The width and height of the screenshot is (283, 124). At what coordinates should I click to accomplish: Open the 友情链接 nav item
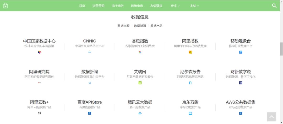(x=156, y=6)
